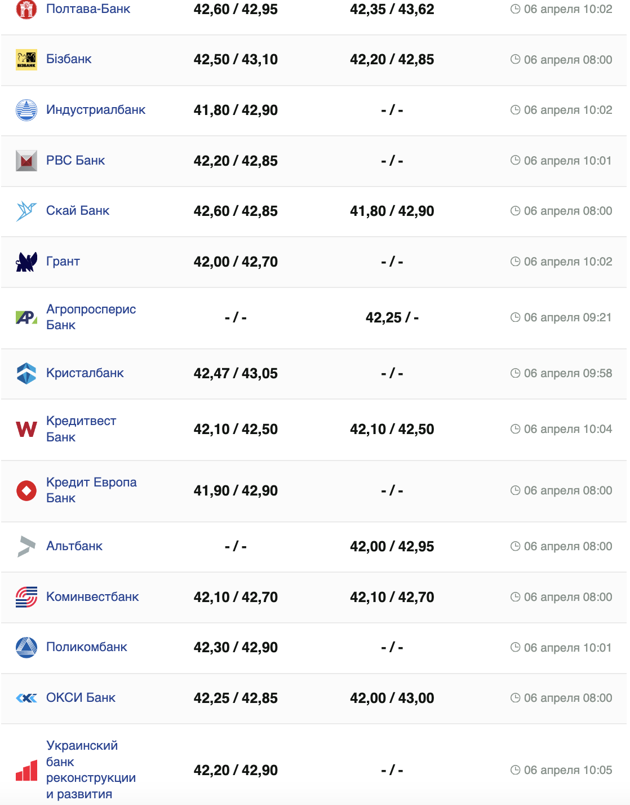
Task: Click the Полтава-Банк logo icon
Action: pos(26,9)
